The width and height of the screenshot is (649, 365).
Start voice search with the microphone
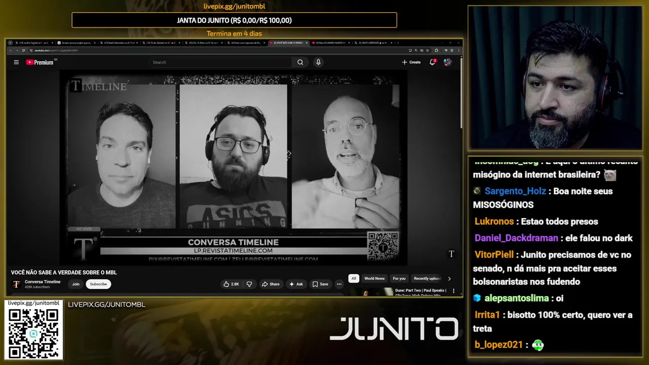click(x=318, y=62)
